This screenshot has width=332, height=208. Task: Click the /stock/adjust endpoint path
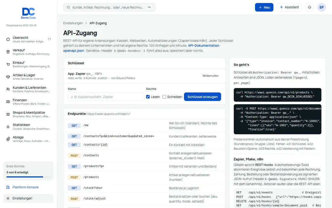(x=94, y=199)
